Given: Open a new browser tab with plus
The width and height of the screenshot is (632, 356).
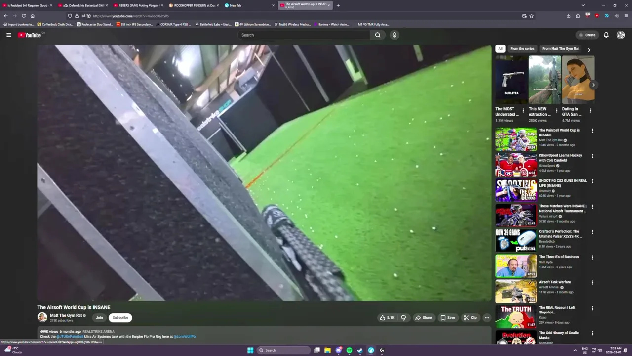Looking at the screenshot, I should (338, 5).
